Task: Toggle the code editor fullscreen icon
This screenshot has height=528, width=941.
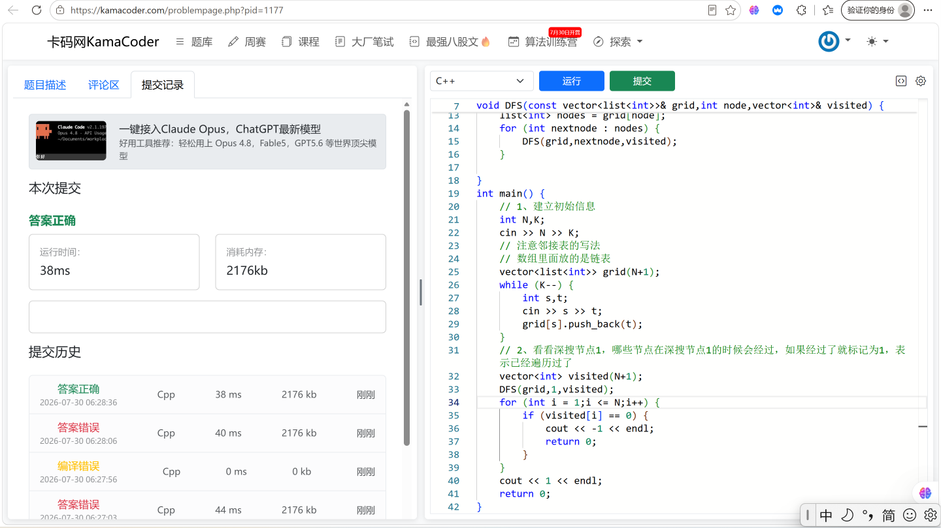Action: pos(901,81)
